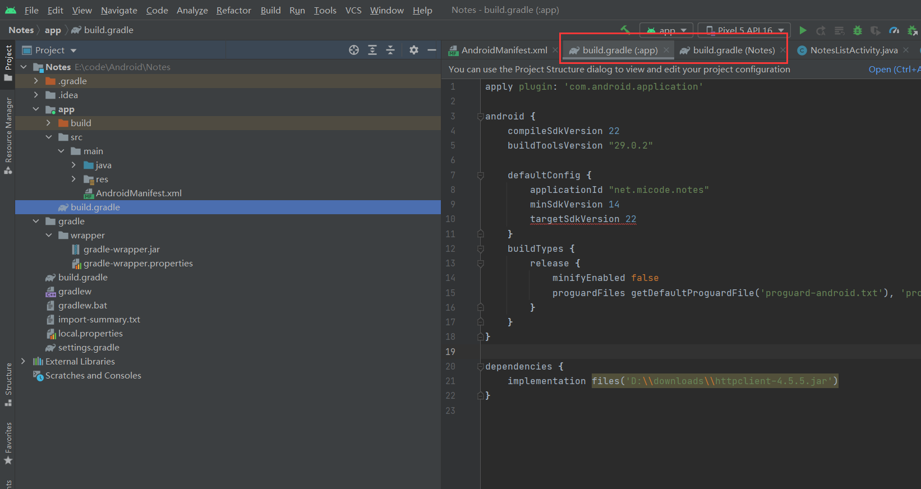This screenshot has width=921, height=489.
Task: Select gradle-wrapper.properties in the tree
Action: [x=138, y=263]
